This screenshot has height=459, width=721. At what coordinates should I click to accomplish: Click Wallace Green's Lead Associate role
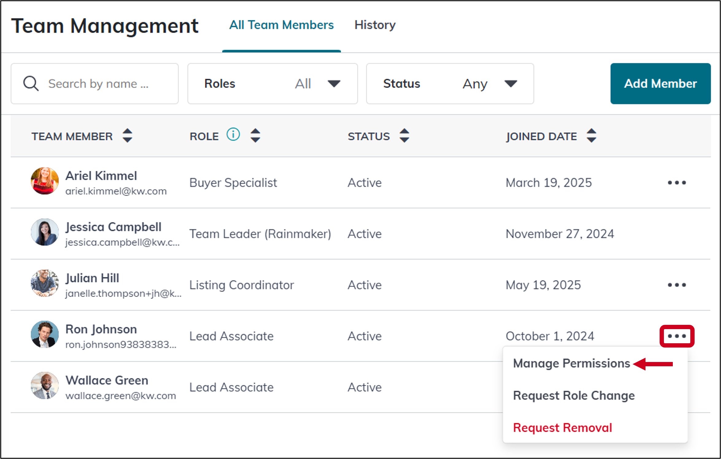[231, 387]
